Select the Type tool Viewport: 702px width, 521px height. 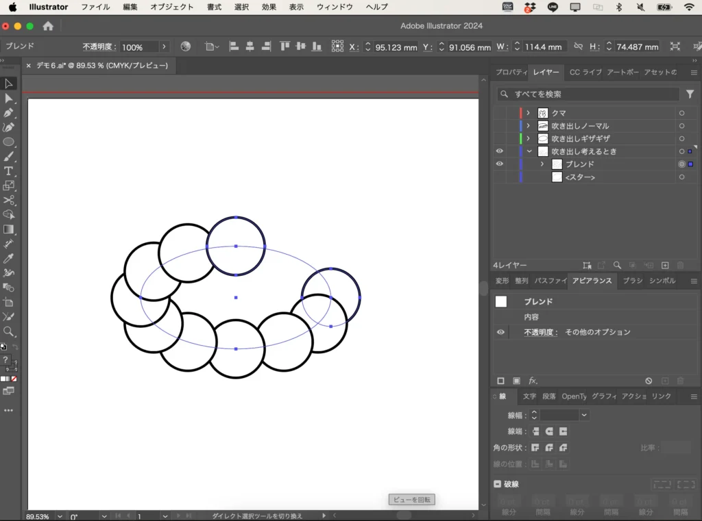pyautogui.click(x=9, y=171)
